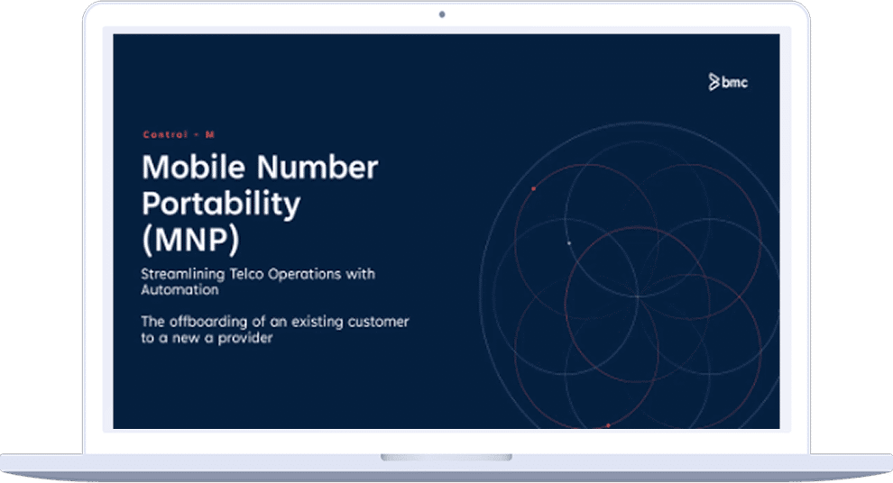The width and height of the screenshot is (893, 483).
Task: Click the red dot at bottom of circles
Action: 608,424
